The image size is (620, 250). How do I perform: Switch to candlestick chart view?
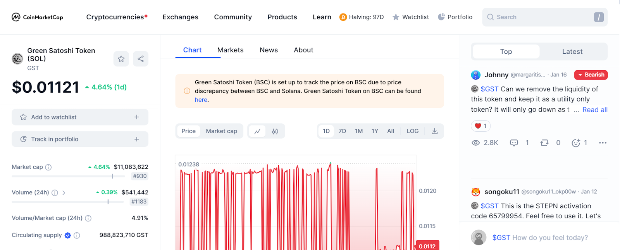point(275,131)
